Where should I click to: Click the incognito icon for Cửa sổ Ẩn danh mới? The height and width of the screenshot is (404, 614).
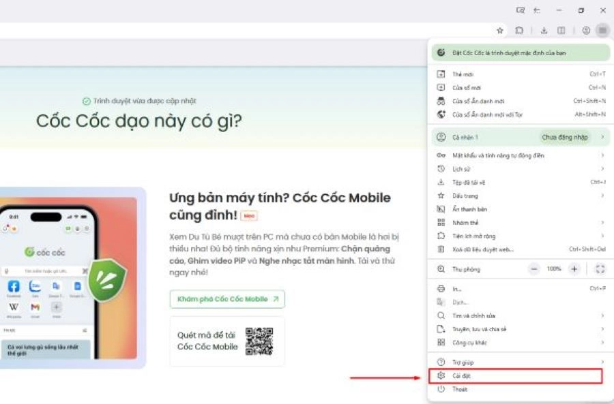[441, 101]
